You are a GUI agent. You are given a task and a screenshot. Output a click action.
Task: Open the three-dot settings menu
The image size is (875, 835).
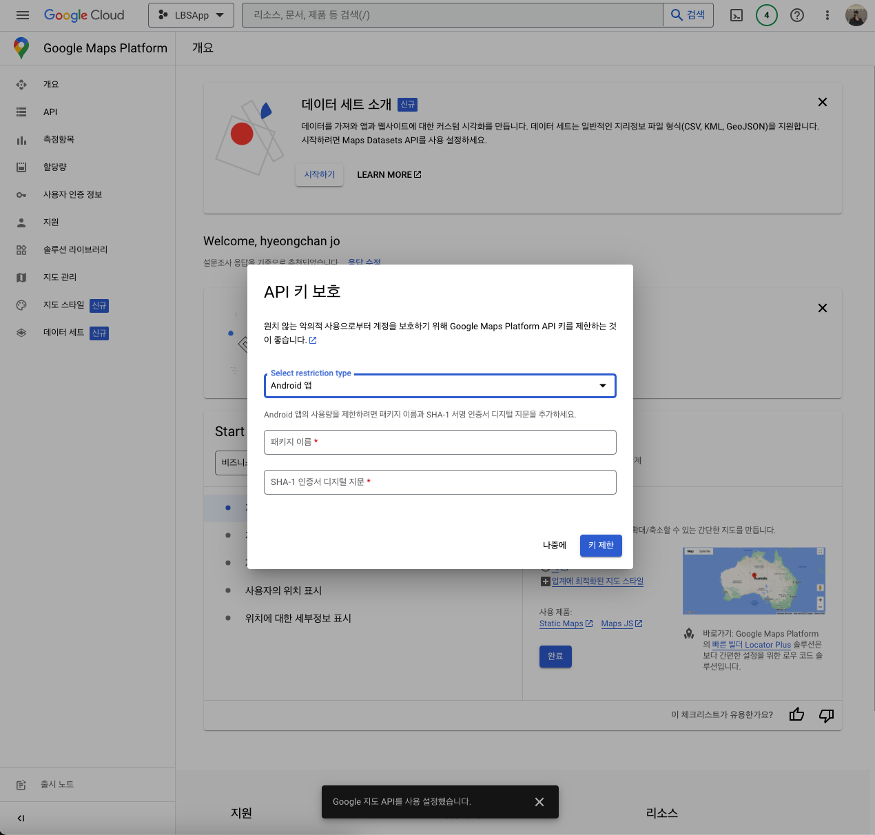(827, 15)
